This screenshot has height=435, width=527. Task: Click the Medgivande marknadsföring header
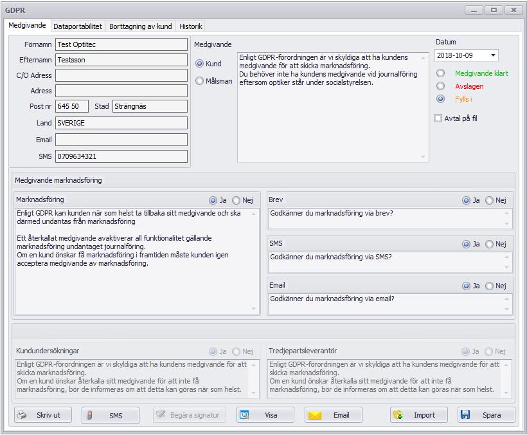[58, 180]
